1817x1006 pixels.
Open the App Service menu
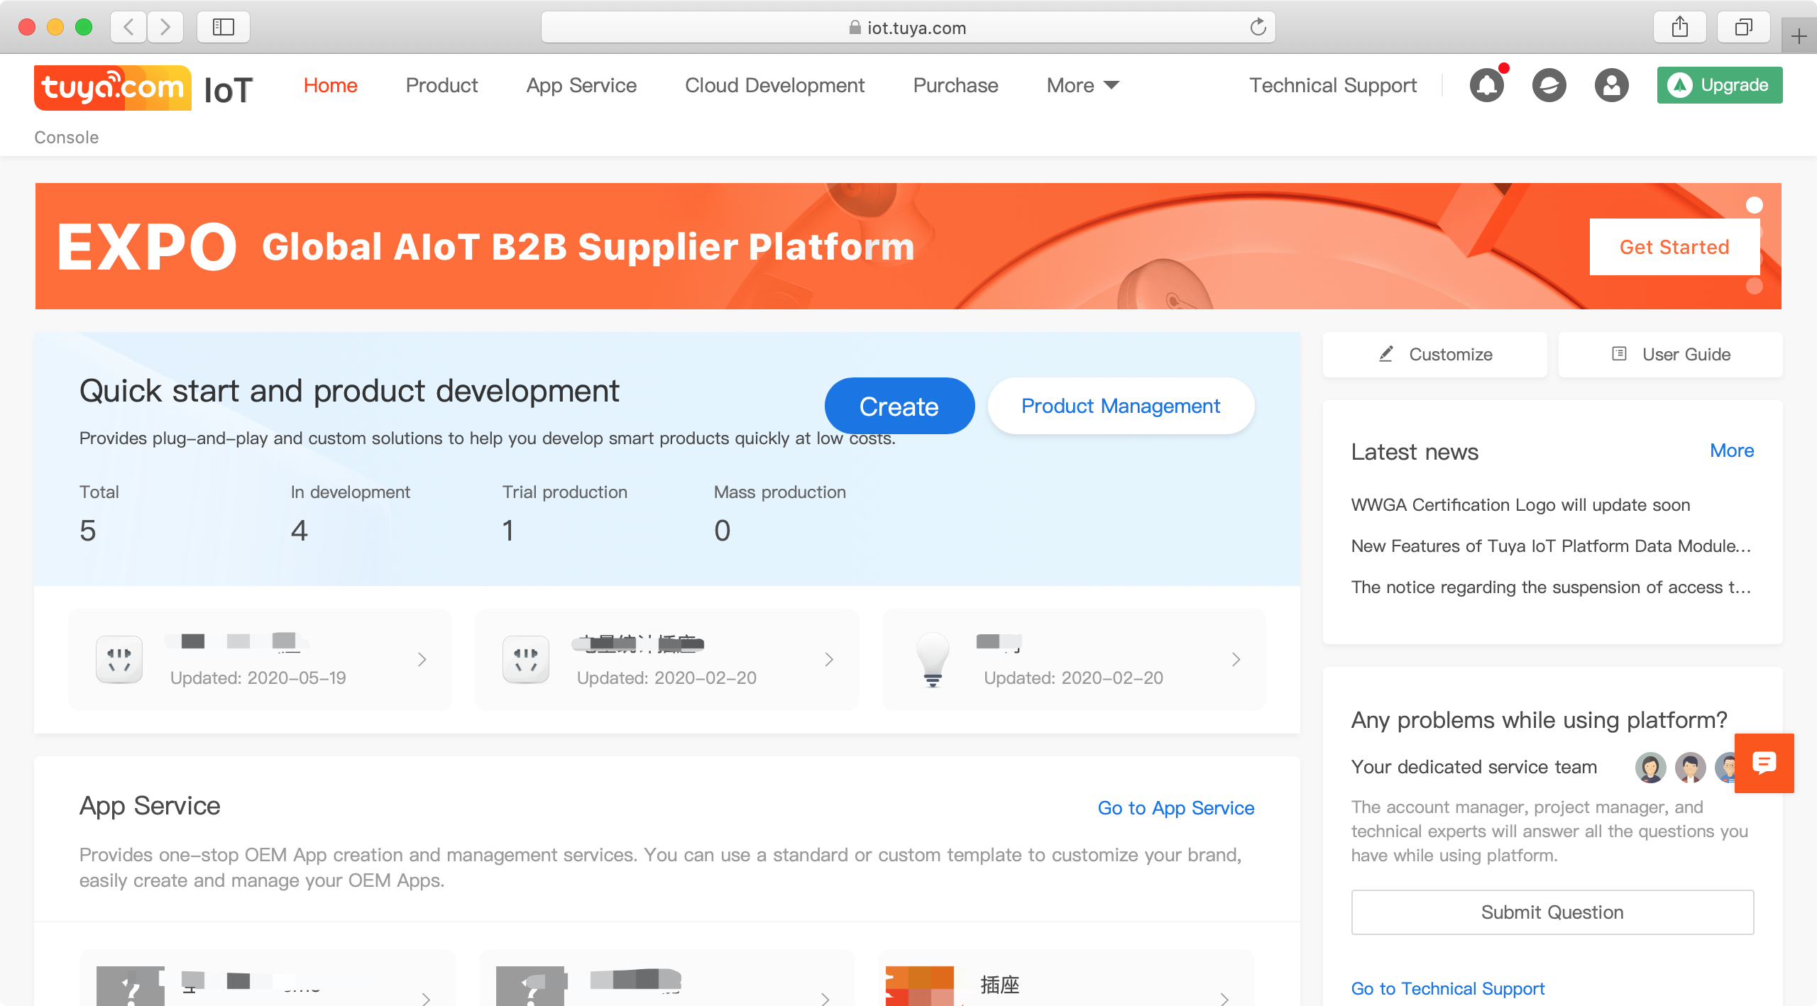(581, 85)
